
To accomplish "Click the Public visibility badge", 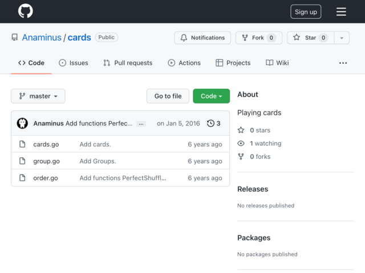I will [x=107, y=38].
